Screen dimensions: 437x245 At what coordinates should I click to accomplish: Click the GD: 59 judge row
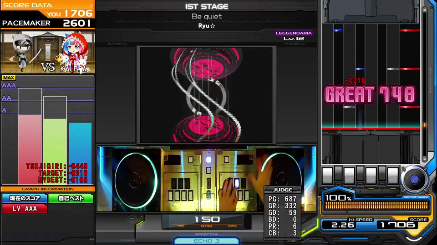click(x=282, y=212)
